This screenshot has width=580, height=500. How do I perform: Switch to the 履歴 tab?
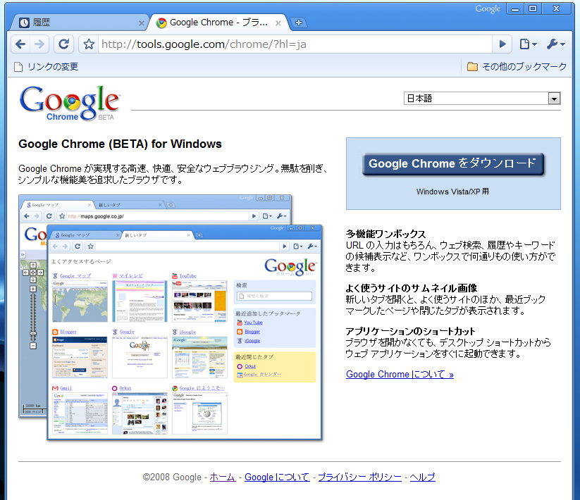pos(80,23)
